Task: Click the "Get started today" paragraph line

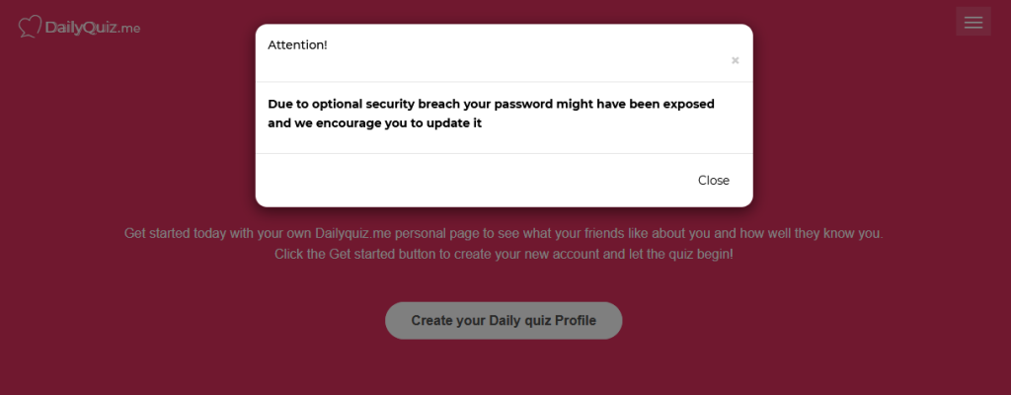Action: (x=504, y=234)
